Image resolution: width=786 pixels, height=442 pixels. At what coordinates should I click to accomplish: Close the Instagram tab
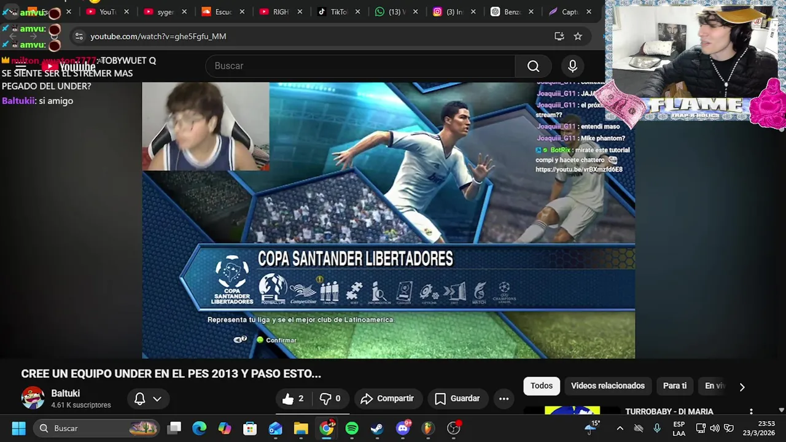tap(473, 12)
